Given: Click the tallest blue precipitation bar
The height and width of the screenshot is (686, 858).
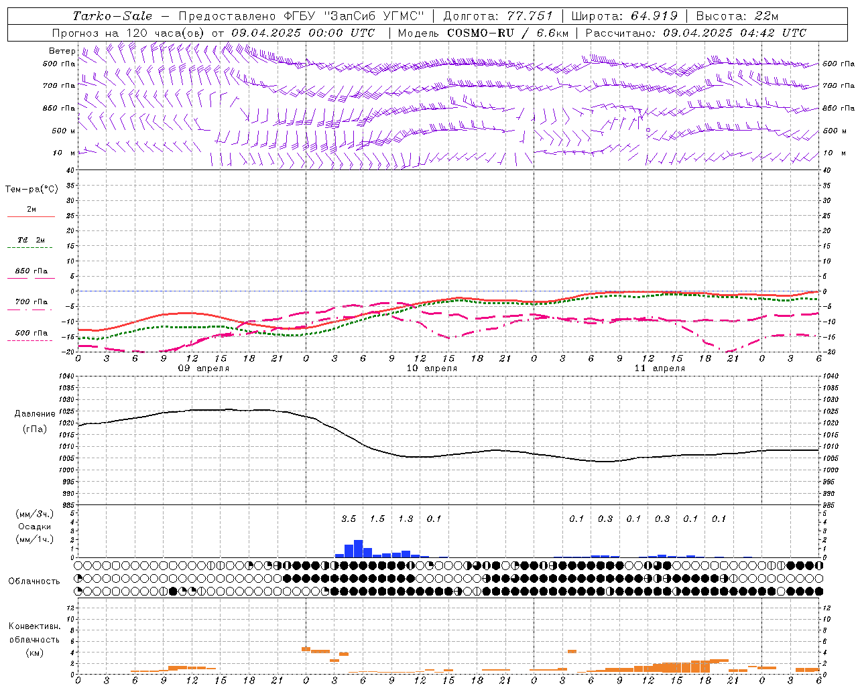Looking at the screenshot, I should [358, 549].
